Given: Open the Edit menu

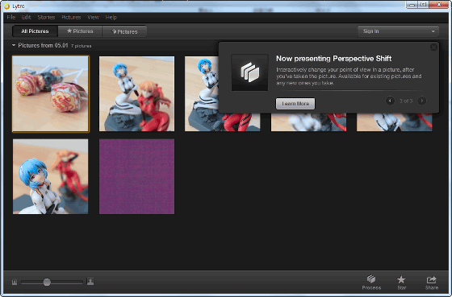Looking at the screenshot, I should (x=26, y=17).
